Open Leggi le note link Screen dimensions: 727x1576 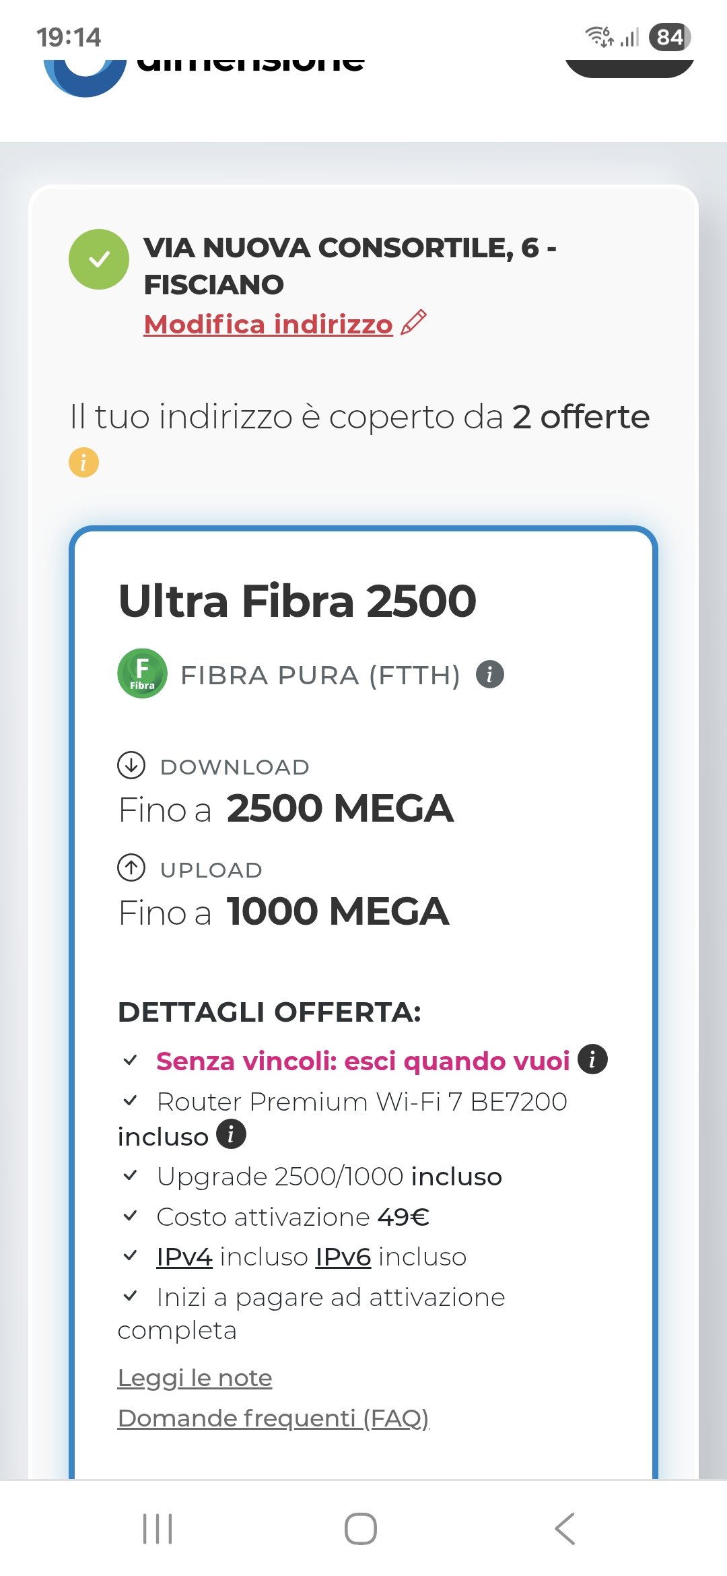pyautogui.click(x=195, y=1378)
